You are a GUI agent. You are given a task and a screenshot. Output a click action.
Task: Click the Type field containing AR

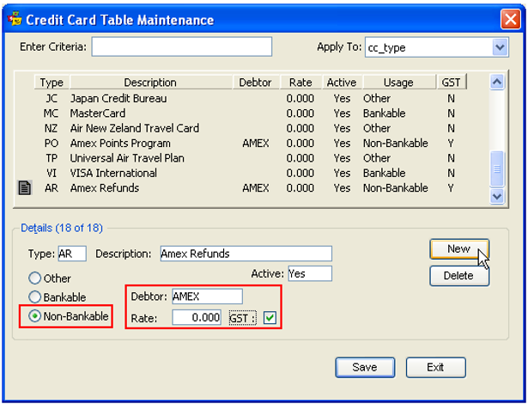(72, 254)
